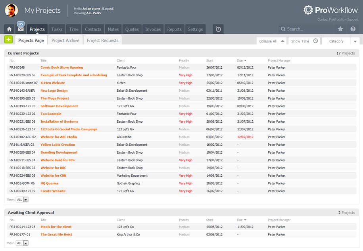Image resolution: width=363 pixels, height=251 pixels.
Task: Select the Category filter button
Action: pos(336,41)
